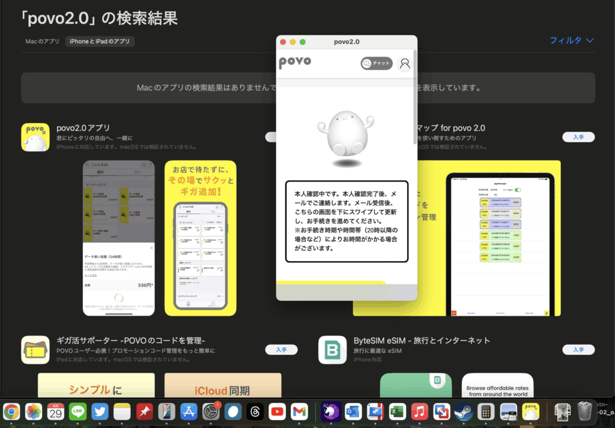Open Notes from the Dock
Image resolution: width=615 pixels, height=428 pixels.
[x=122, y=412]
